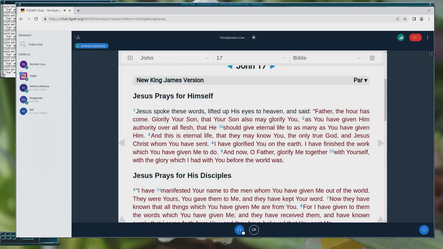The height and width of the screenshot is (249, 443).
Task: Click the gray left page arrow
Action: point(121,143)
